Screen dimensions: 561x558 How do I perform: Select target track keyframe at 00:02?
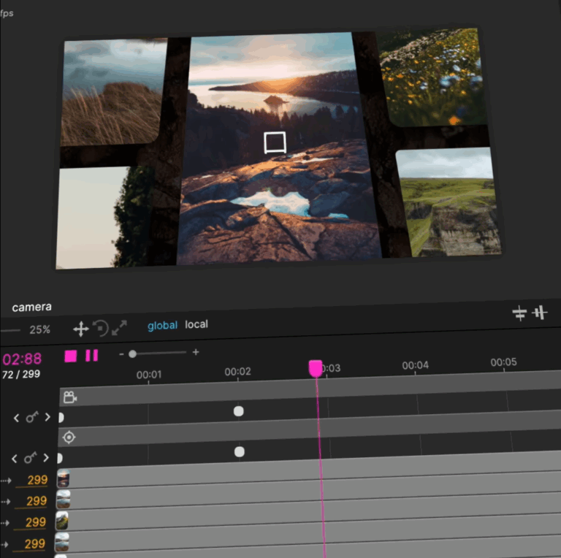[240, 452]
